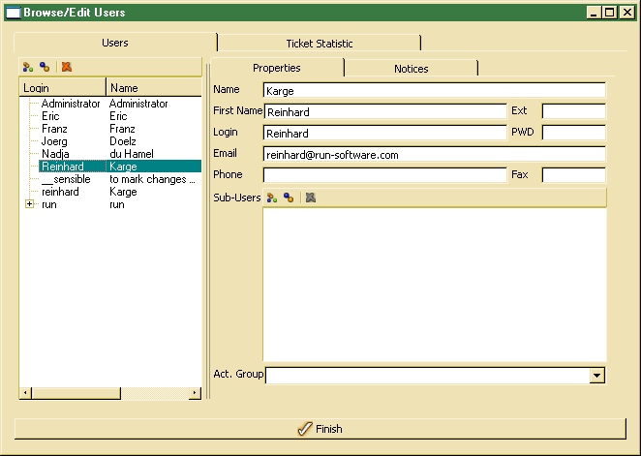Click the gray X remove icon beside Sub-Users
The height and width of the screenshot is (456, 641).
[310, 198]
